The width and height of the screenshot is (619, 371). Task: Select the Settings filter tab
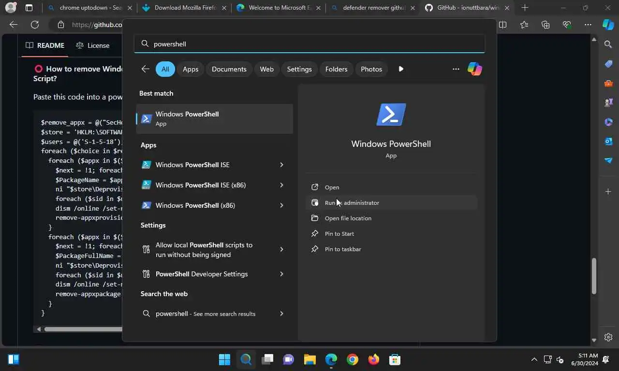point(299,69)
